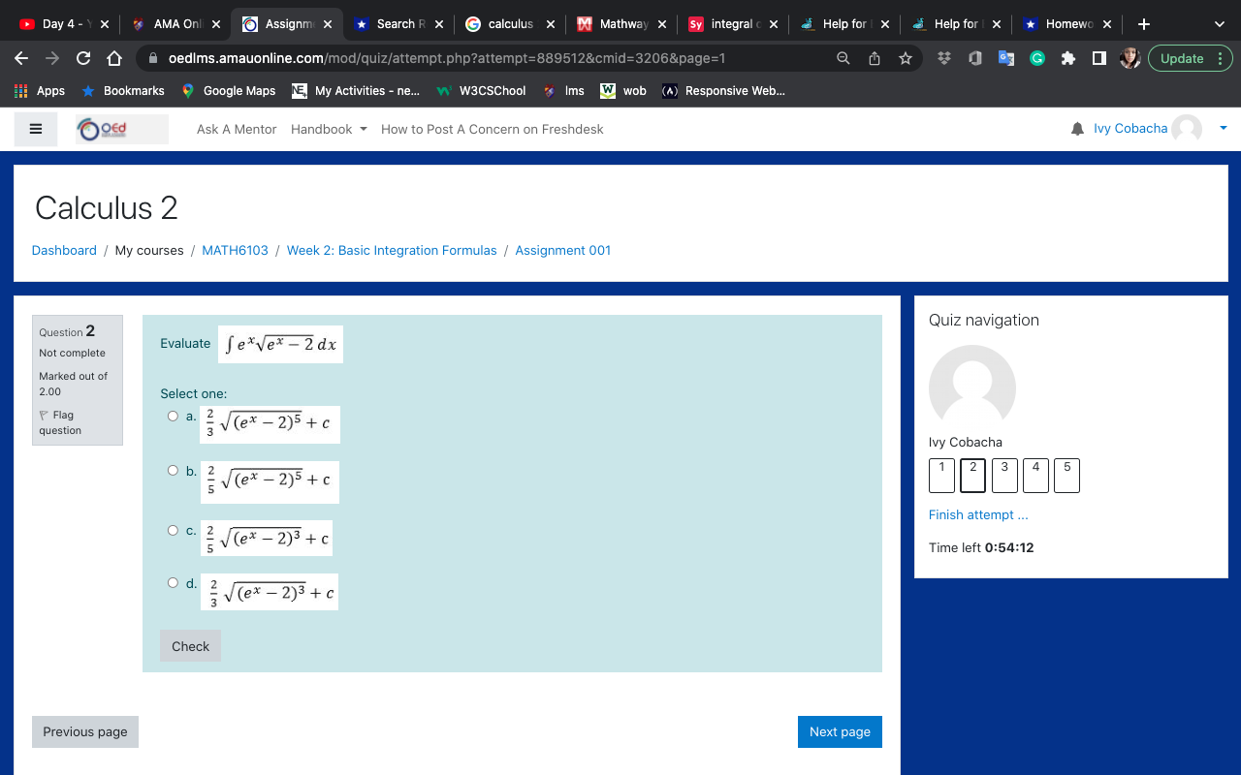Click the Finish attempt link

pyautogui.click(x=978, y=514)
